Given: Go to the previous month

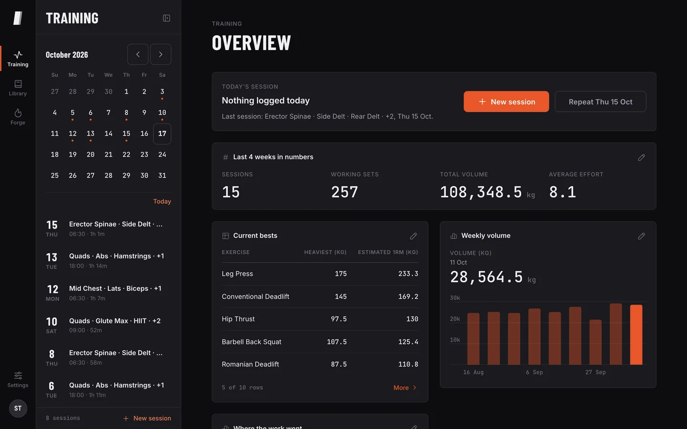Looking at the screenshot, I should click(x=138, y=54).
